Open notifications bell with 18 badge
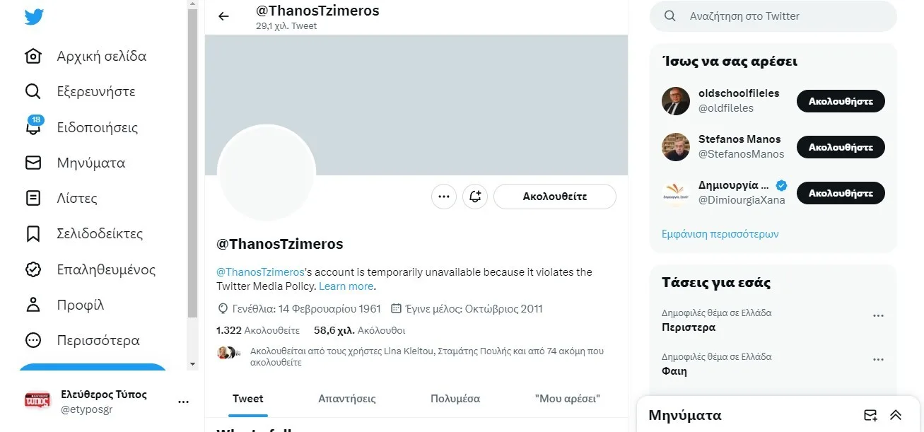 click(33, 128)
